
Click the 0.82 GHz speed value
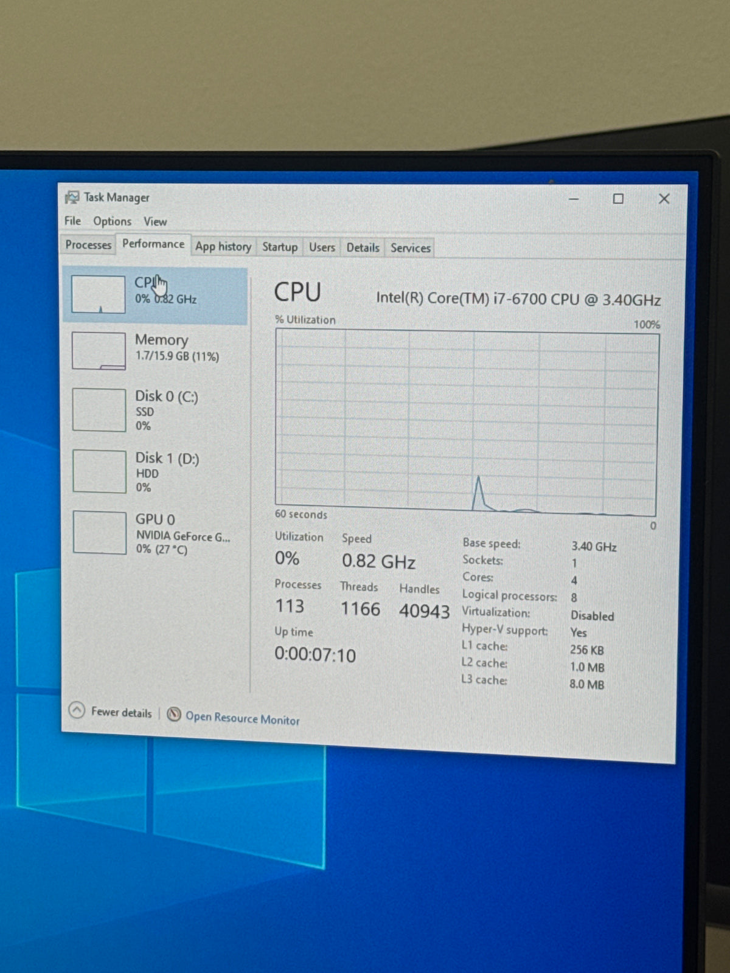click(378, 561)
